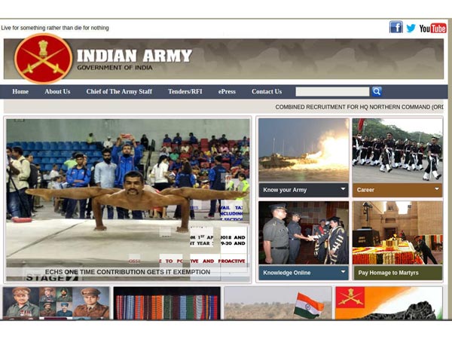The height and width of the screenshot is (339, 452).
Task: Click the Pay Homage to Martyrs link
Action: coord(389,273)
